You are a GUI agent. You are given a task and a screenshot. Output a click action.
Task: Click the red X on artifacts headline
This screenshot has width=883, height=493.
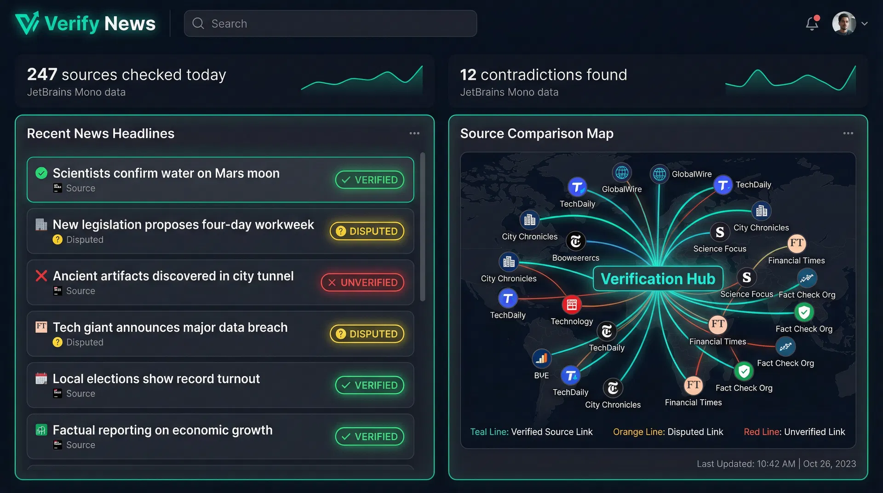41,276
